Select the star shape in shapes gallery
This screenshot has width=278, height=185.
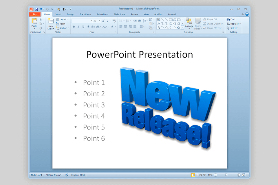click(179, 28)
